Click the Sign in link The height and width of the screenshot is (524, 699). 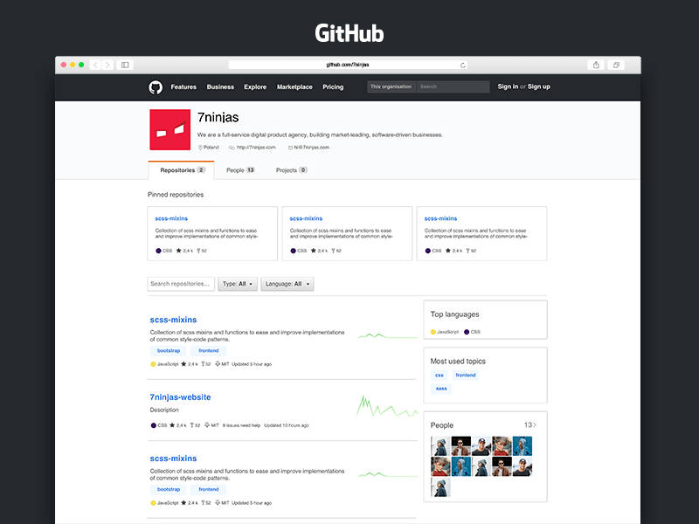pyautogui.click(x=508, y=86)
